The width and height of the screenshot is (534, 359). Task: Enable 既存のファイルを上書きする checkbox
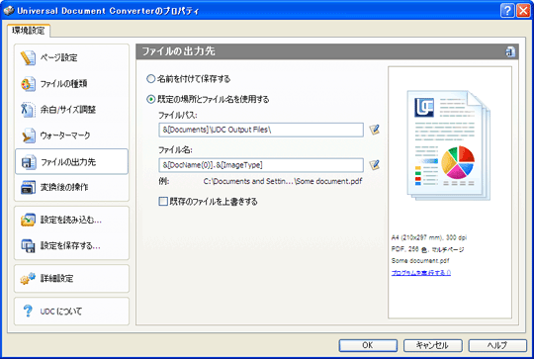(163, 202)
